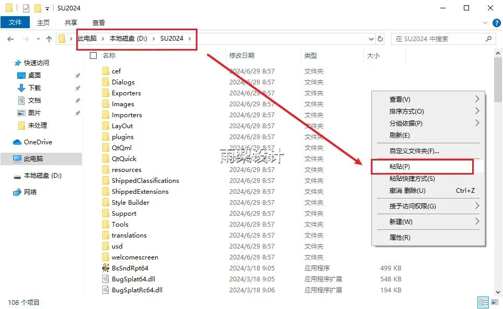The image size is (503, 309).
Task: Select the BugSplatRc64.dll file
Action: tap(137, 290)
